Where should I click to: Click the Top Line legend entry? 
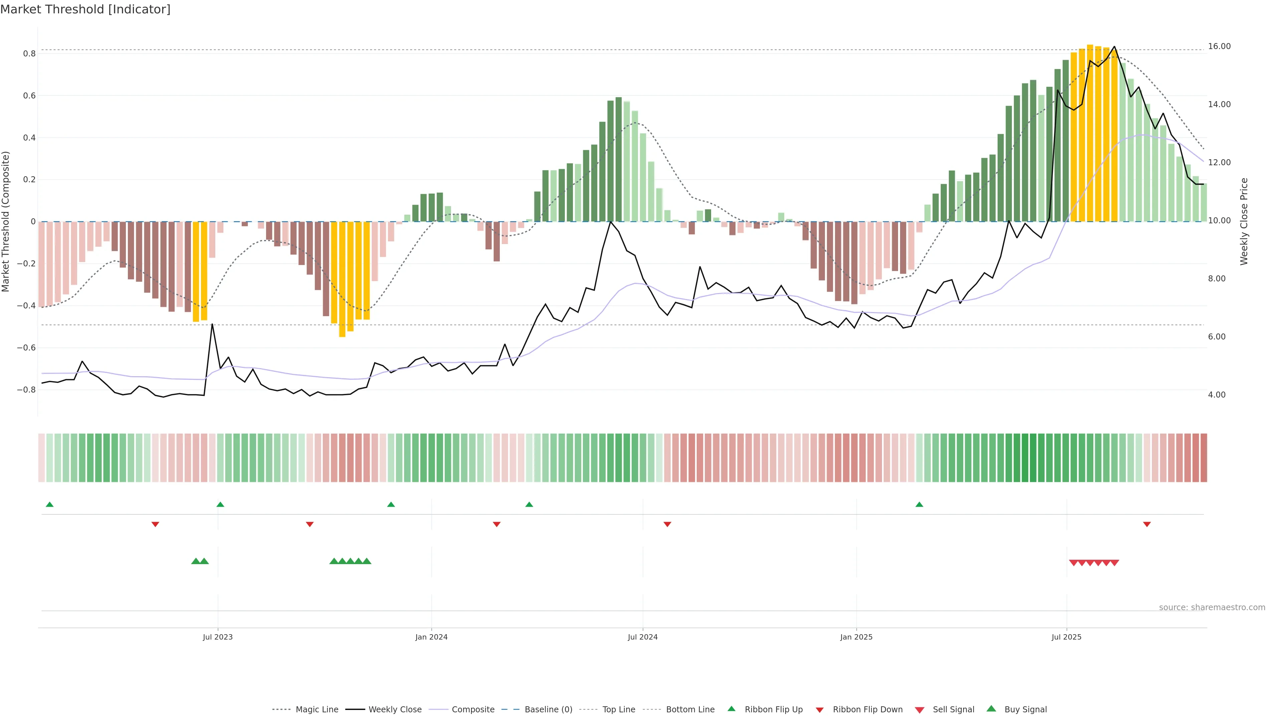pyautogui.click(x=619, y=710)
